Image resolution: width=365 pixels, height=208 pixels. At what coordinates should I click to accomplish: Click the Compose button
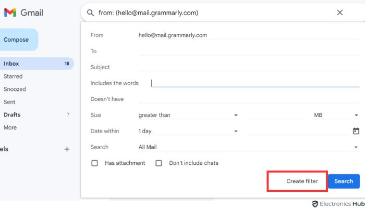coord(19,40)
